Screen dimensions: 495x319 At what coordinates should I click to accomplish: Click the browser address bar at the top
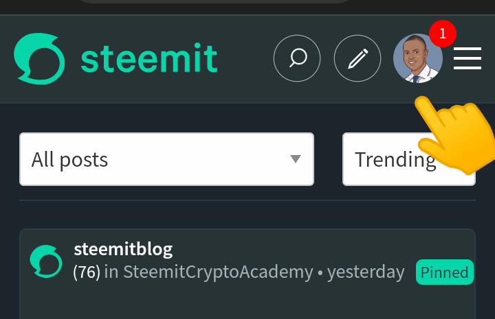(213, 2)
